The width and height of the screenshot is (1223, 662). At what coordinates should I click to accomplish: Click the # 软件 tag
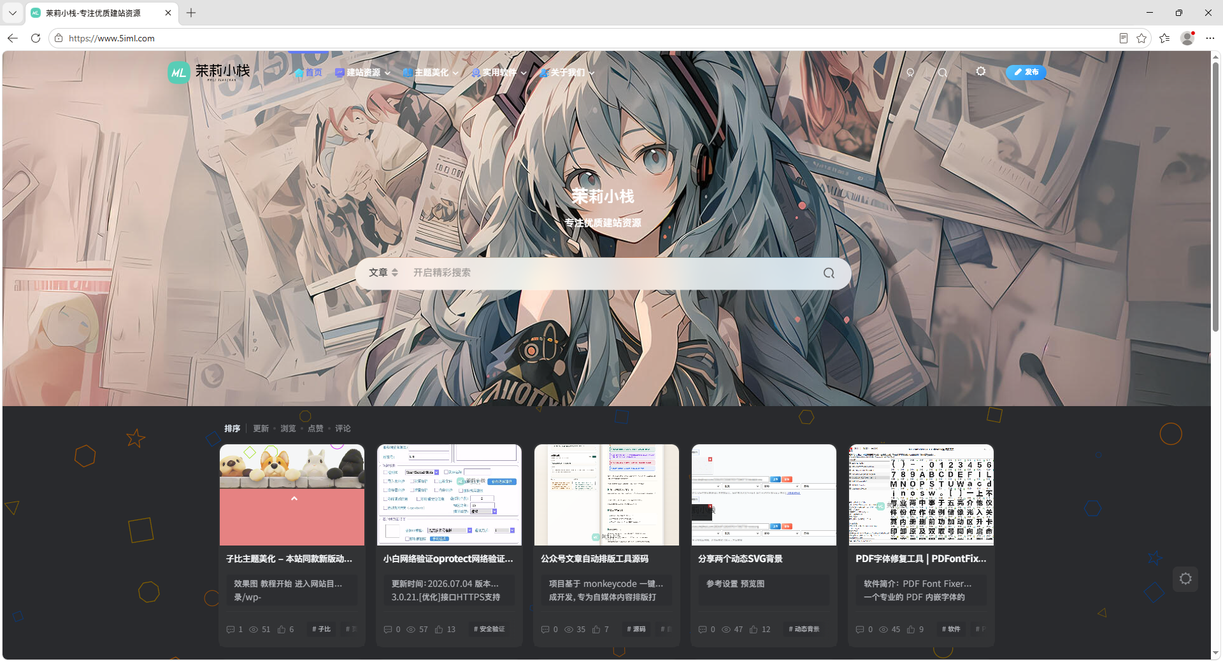[x=951, y=629]
